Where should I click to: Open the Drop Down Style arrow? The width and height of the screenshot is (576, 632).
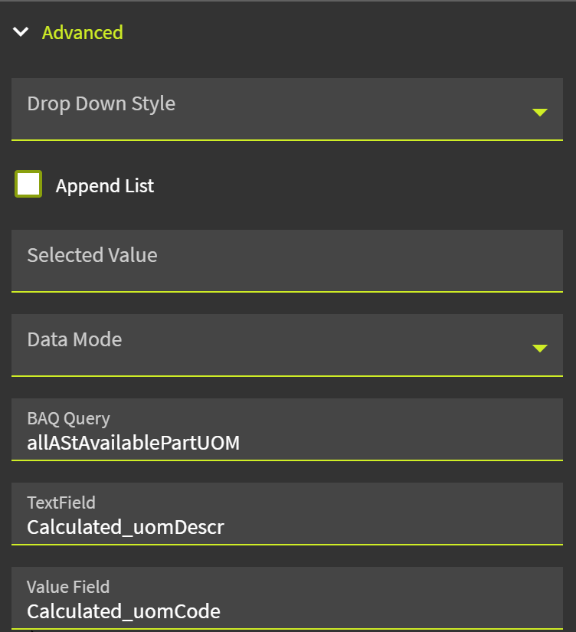(x=539, y=112)
